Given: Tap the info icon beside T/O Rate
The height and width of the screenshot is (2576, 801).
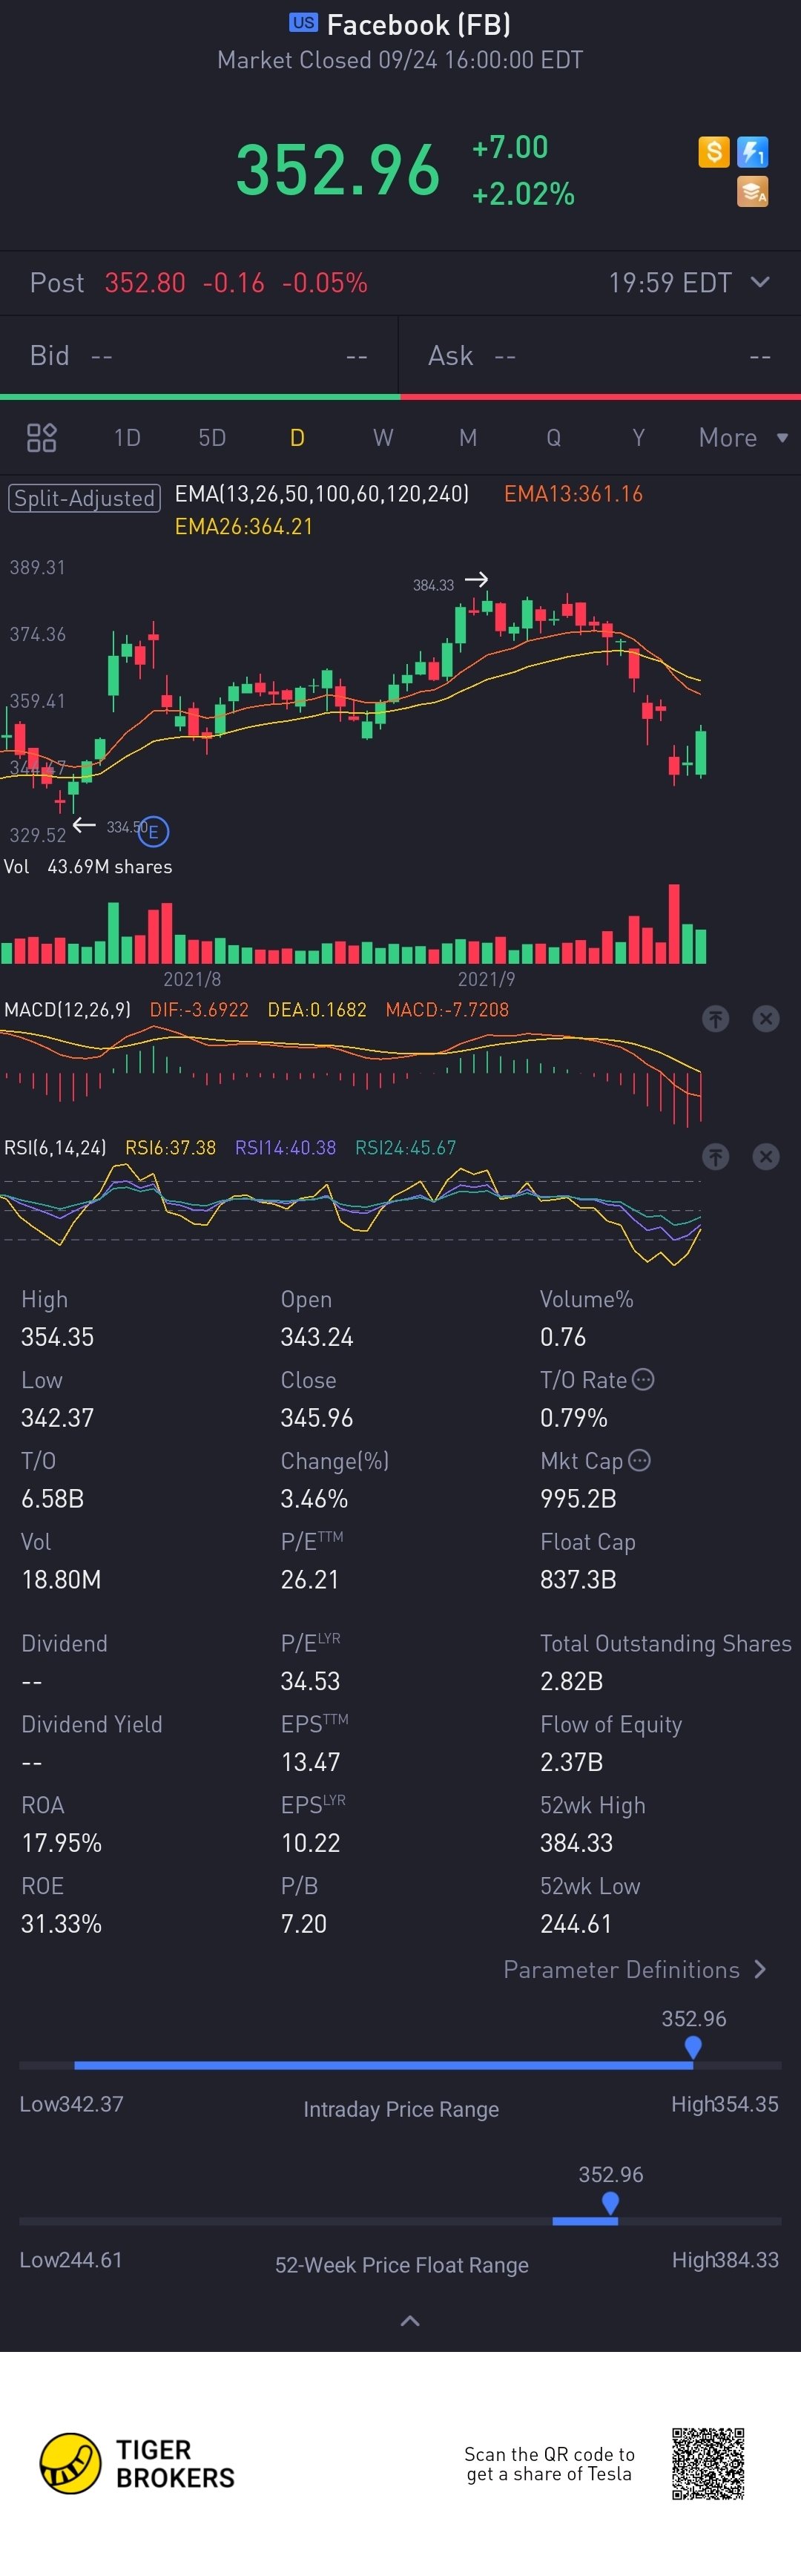Looking at the screenshot, I should tap(643, 1380).
